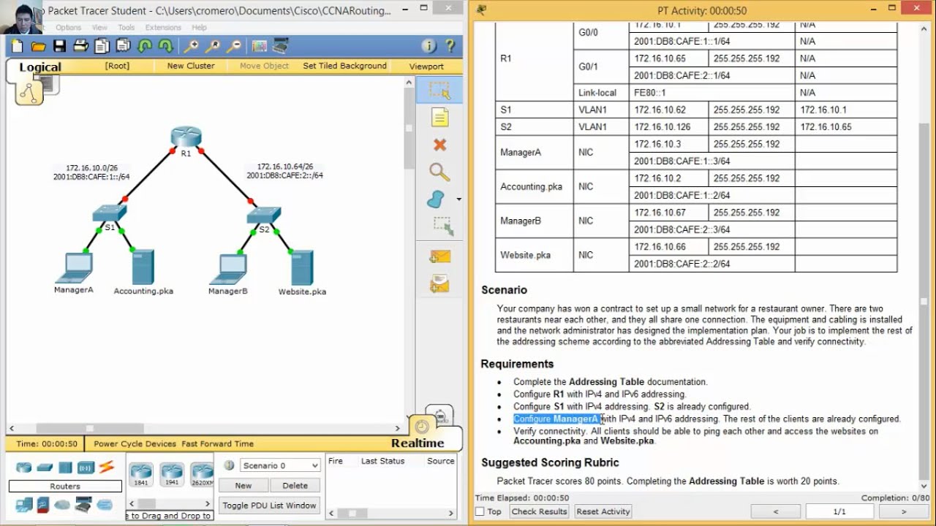The image size is (936, 526).
Task: Choose the Inspect magnifier tool
Action: (439, 172)
